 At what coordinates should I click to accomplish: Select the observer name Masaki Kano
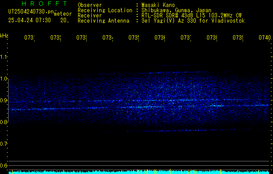158,5
